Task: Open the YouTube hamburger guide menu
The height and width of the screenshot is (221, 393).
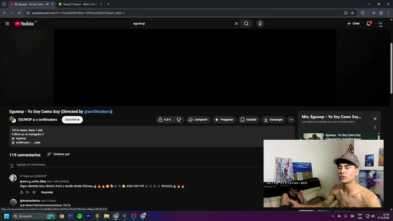Action: [x=7, y=24]
